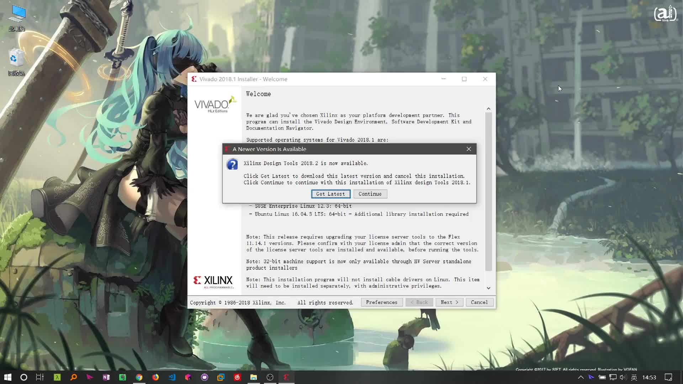The image size is (683, 384).
Task: Click the Xilinx logo in installer sidebar
Action: click(x=213, y=282)
